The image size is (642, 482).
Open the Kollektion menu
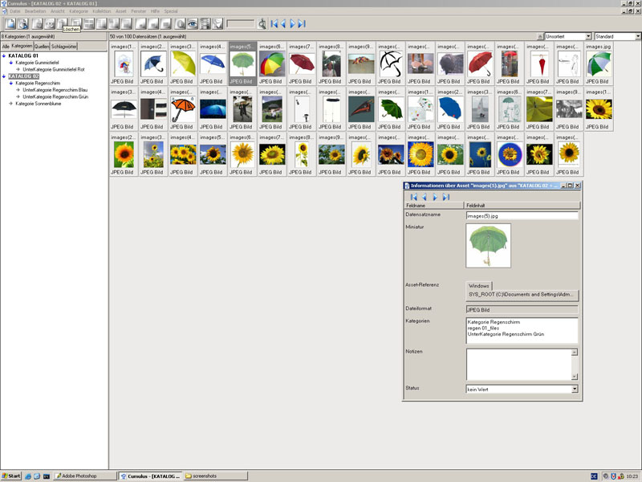[x=102, y=11]
